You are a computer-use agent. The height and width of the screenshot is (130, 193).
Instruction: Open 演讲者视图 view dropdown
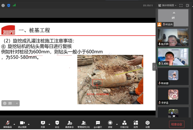point(167,5)
